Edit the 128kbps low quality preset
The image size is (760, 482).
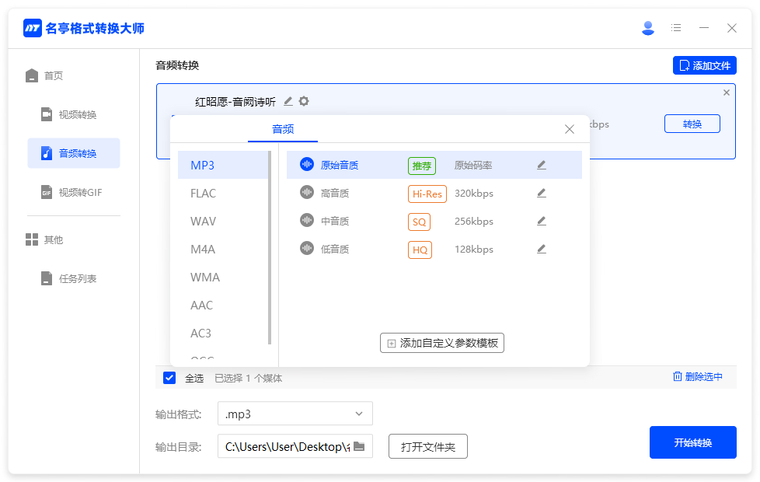[x=542, y=249]
